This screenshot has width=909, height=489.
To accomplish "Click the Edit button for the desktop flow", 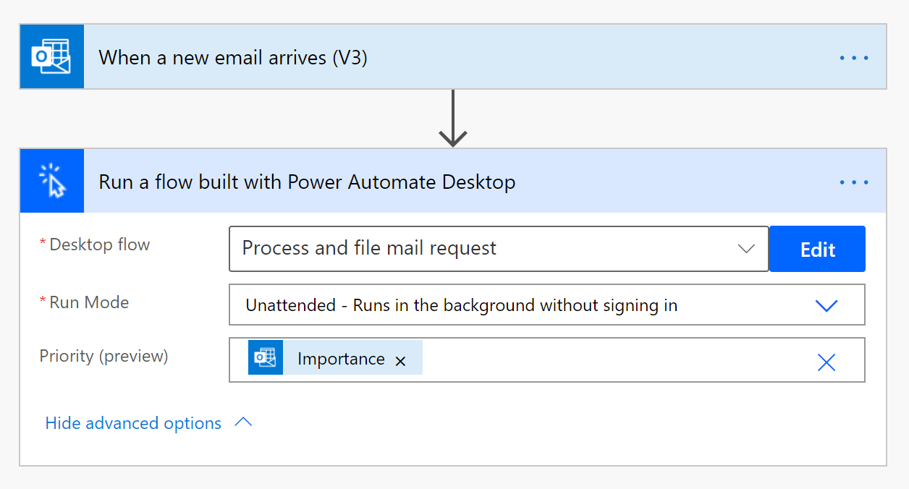I will [817, 250].
